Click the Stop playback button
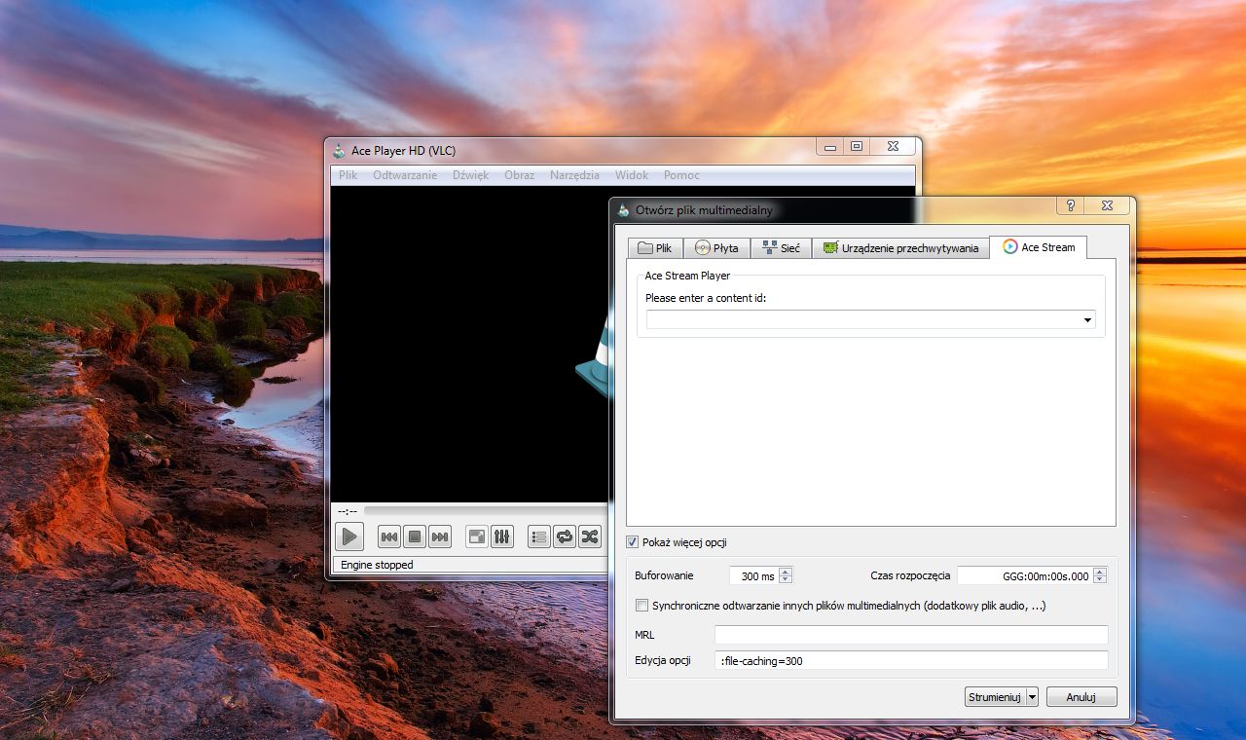 pos(415,536)
